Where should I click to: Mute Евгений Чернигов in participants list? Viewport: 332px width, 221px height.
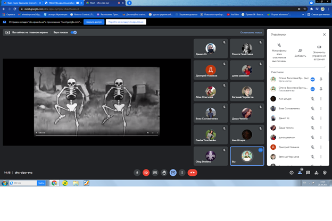pyautogui.click(x=312, y=157)
